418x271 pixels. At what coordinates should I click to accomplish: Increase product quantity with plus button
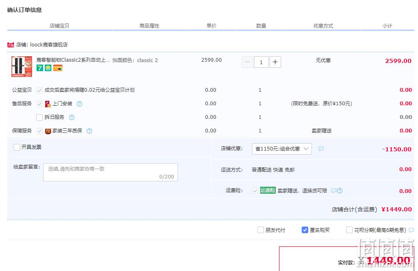tap(275, 62)
